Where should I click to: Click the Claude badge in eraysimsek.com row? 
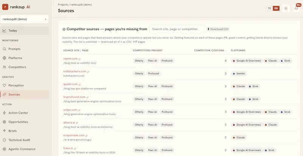click(x=239, y=137)
